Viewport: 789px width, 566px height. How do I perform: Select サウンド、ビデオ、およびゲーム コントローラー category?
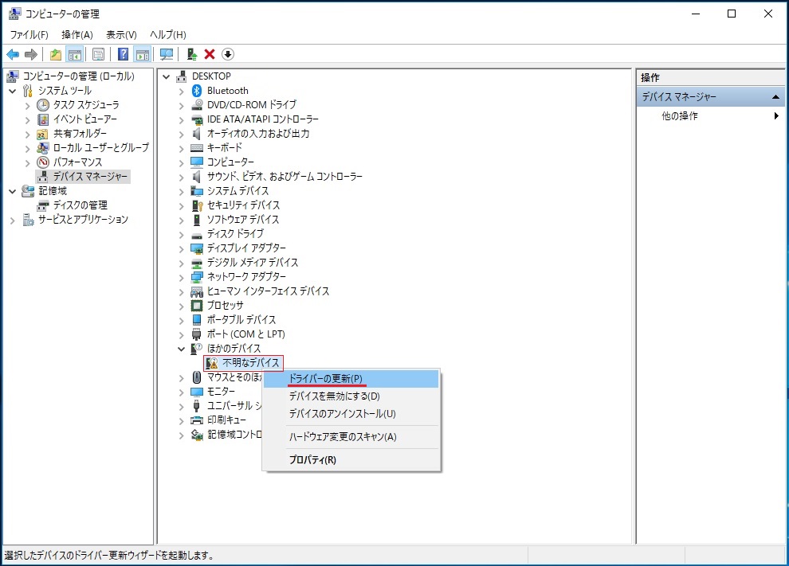[285, 177]
